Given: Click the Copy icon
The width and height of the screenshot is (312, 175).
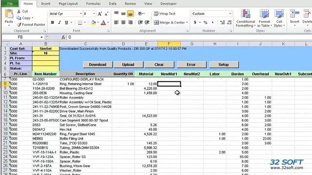Looking at the screenshot, I should pyautogui.click(x=19, y=18).
